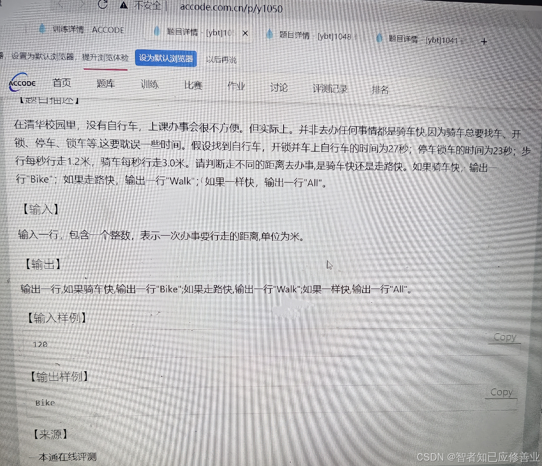Screen dimensions: 542x466
Task: Click the favicon of the [ybt]1048 tab
Action: point(269,34)
